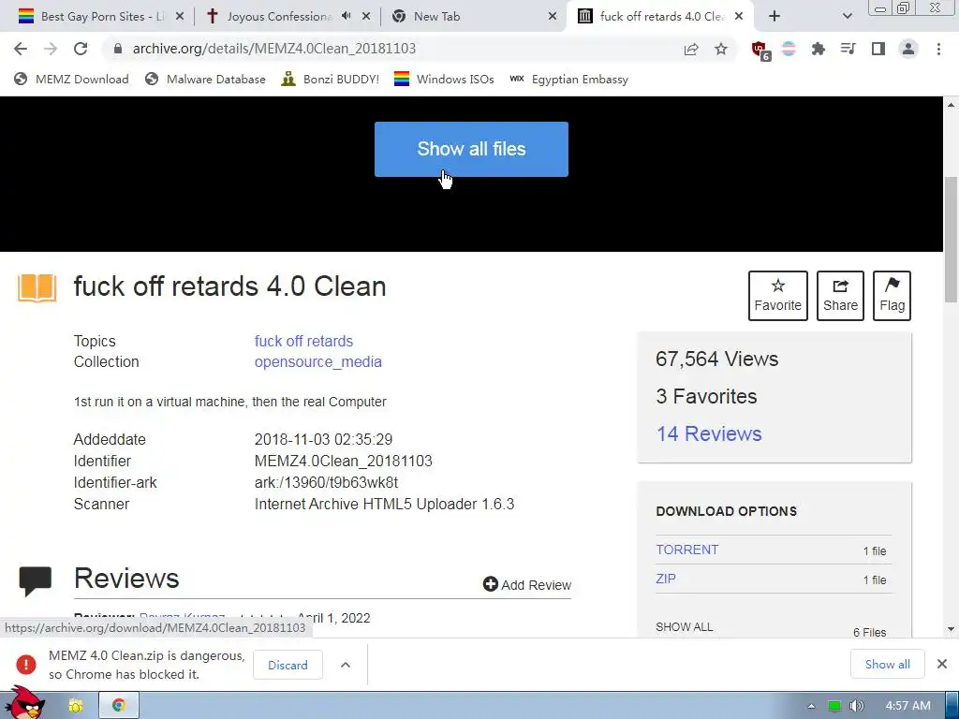
Task: Click the orange book texts icon
Action: point(37,288)
